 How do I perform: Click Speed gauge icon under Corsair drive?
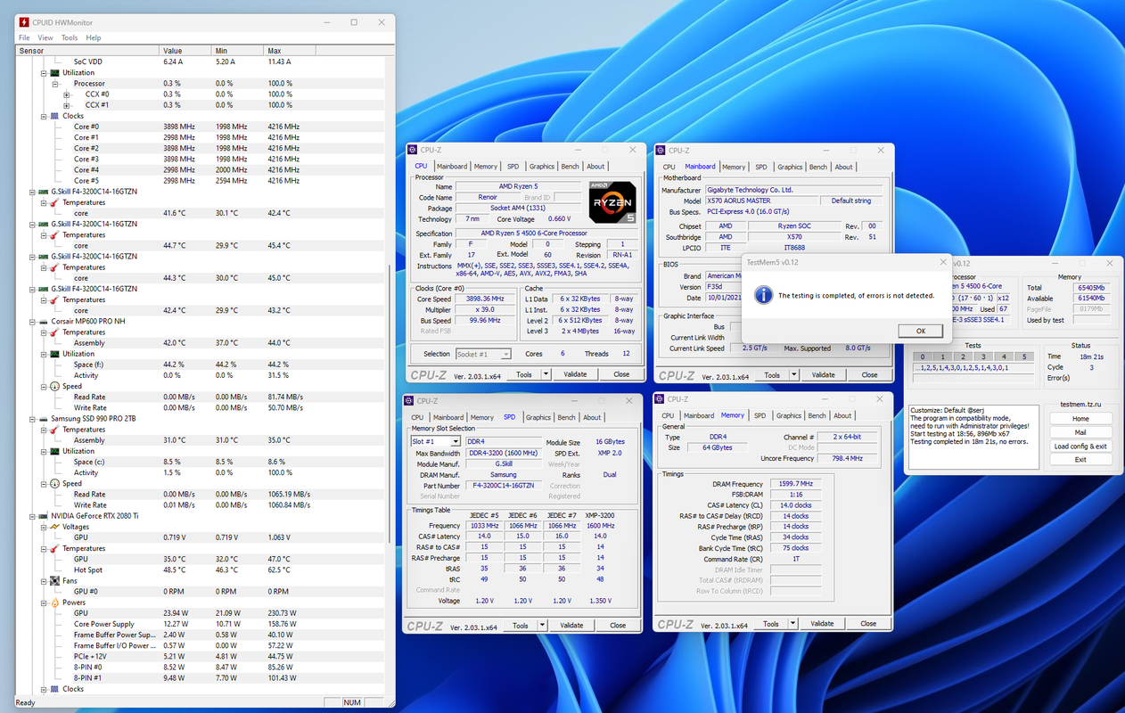tap(55, 386)
